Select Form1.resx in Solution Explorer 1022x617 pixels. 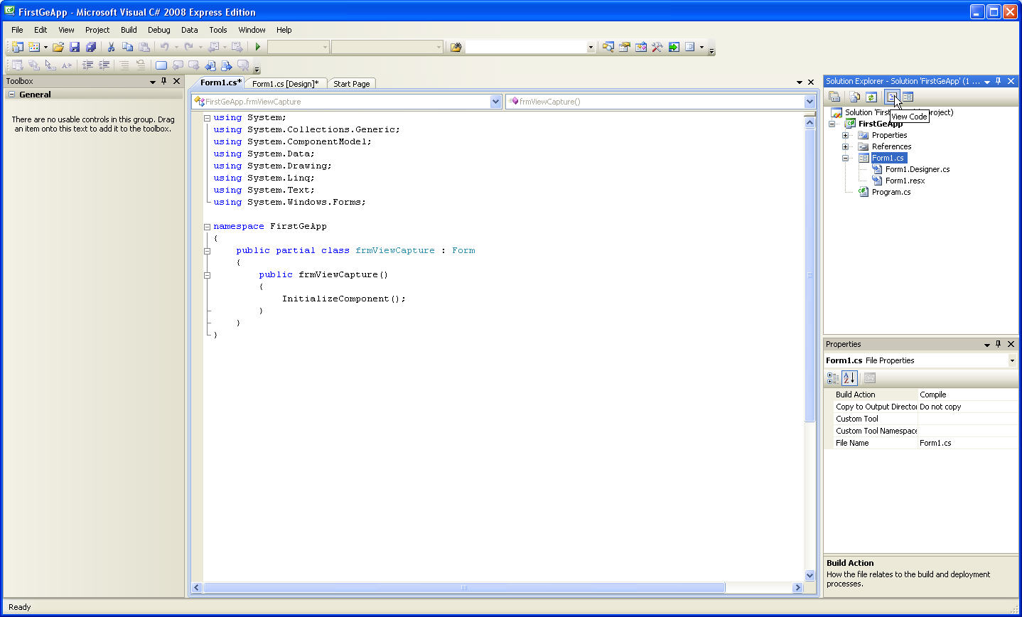(905, 181)
